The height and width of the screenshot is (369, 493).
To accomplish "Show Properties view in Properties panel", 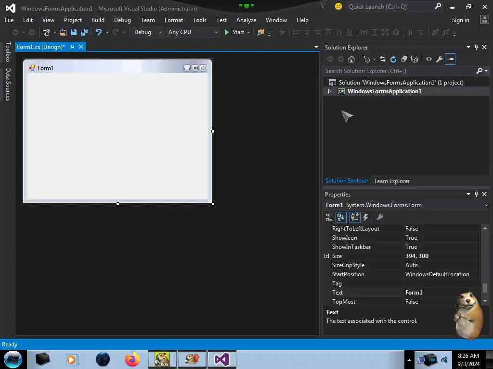I will click(x=355, y=217).
